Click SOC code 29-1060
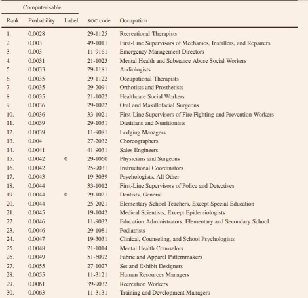 [x=97, y=159]
